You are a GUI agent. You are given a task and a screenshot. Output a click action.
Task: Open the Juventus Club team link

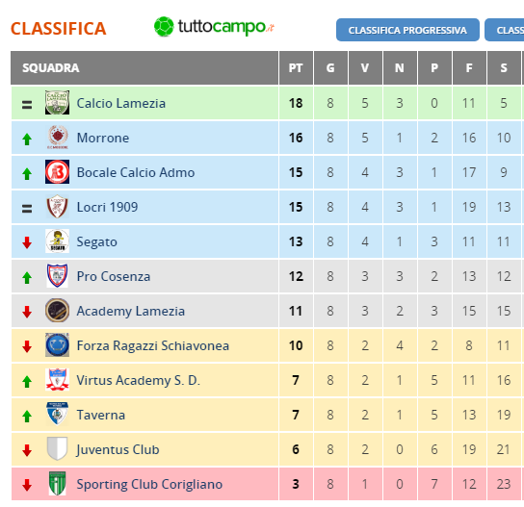tap(118, 449)
